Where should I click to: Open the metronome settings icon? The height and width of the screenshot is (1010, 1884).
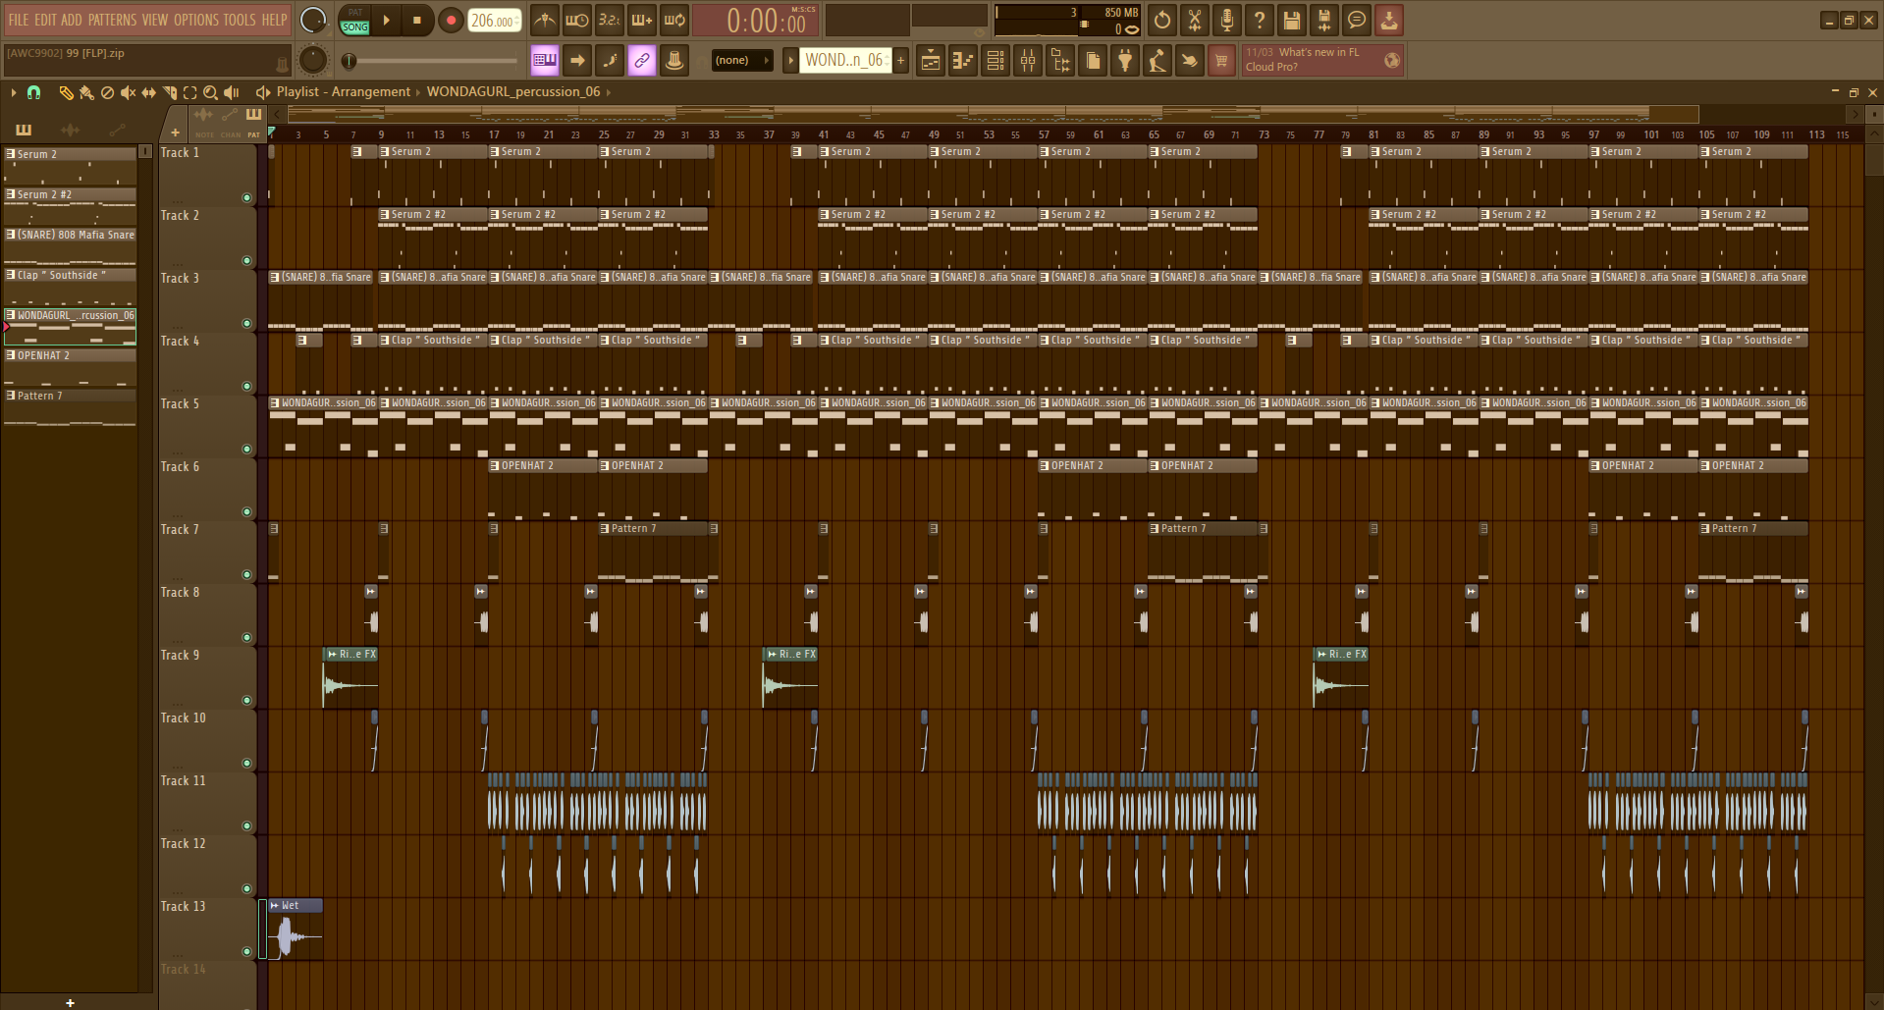coord(545,20)
